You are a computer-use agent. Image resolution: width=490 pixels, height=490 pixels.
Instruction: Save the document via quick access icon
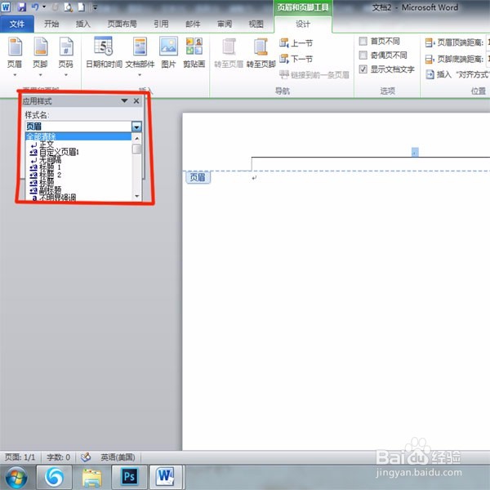pos(21,7)
